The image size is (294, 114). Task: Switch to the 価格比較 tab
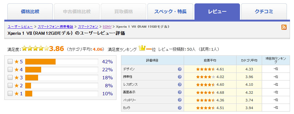30,12
